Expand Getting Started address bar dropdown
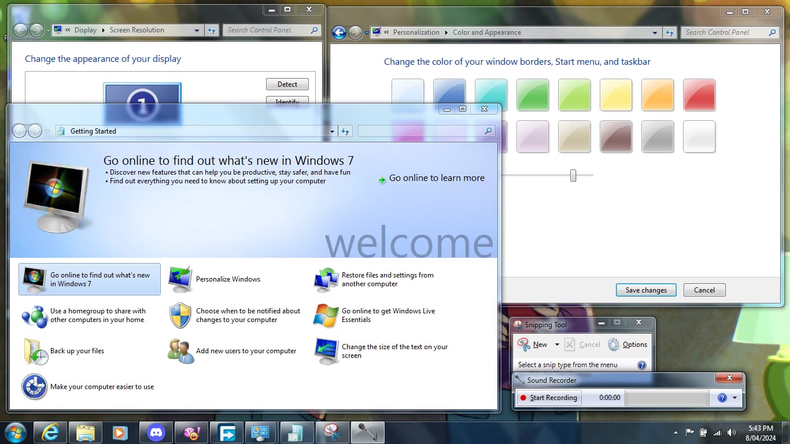 (332, 131)
